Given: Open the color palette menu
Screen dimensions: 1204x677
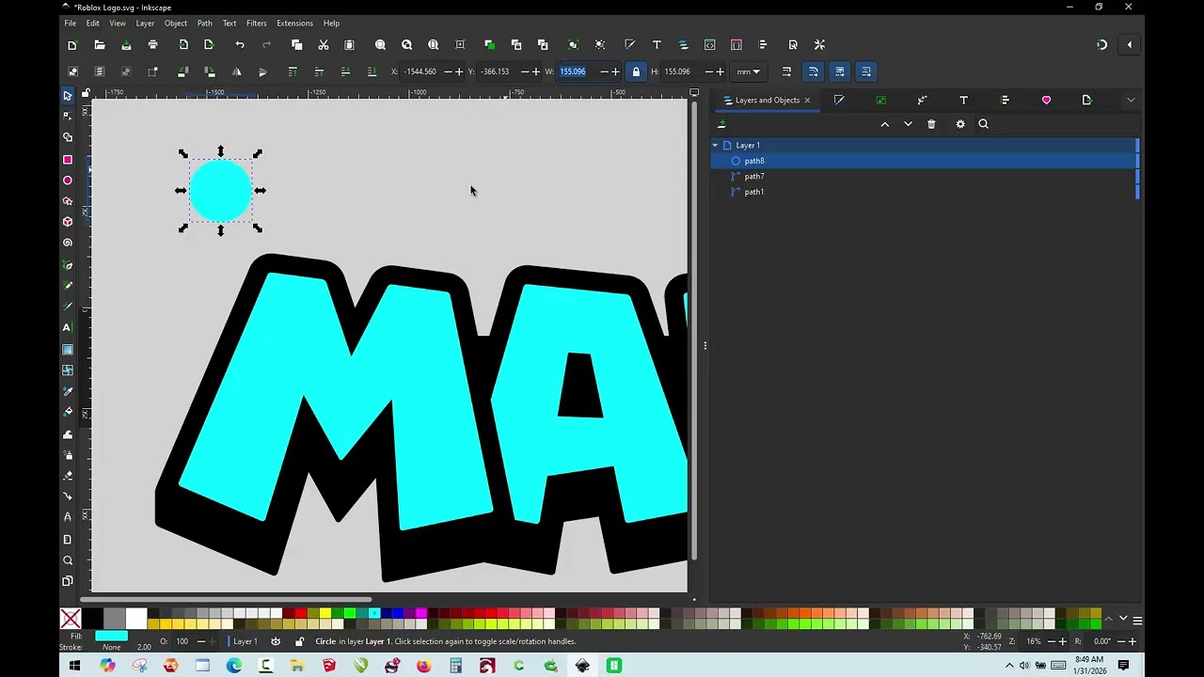Looking at the screenshot, I should point(1137,620).
